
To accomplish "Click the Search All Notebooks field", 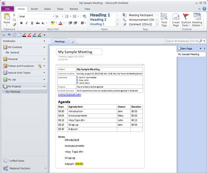I will pyautogui.click(x=182, y=41).
